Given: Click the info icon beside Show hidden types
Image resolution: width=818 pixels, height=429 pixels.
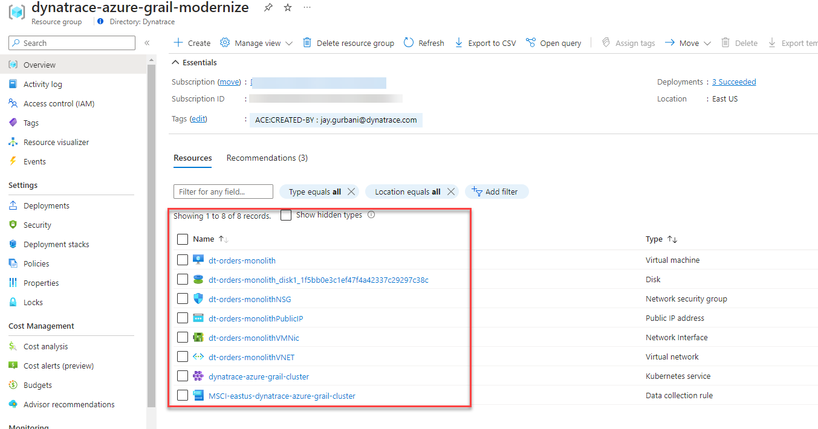Looking at the screenshot, I should point(371,214).
